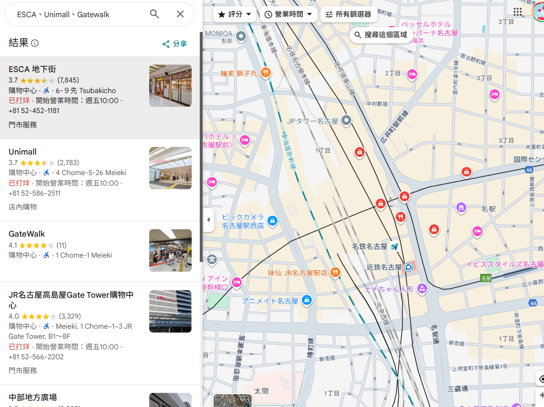This screenshot has width=544, height=407.
Task: Open the 評分 rating filter dropdown
Action: tap(235, 14)
